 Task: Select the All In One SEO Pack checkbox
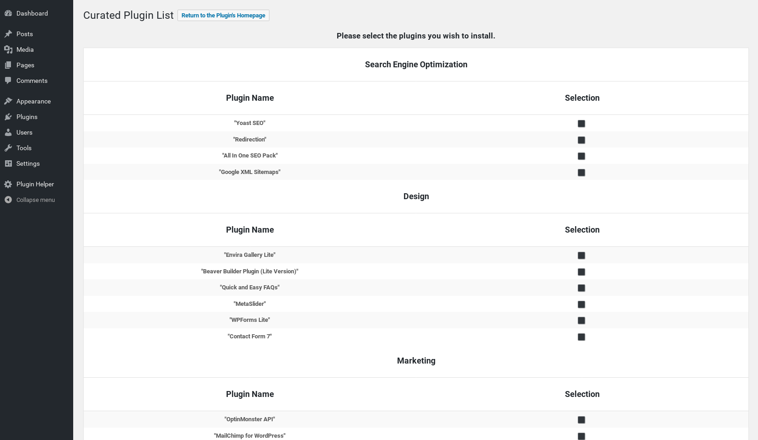click(x=581, y=156)
